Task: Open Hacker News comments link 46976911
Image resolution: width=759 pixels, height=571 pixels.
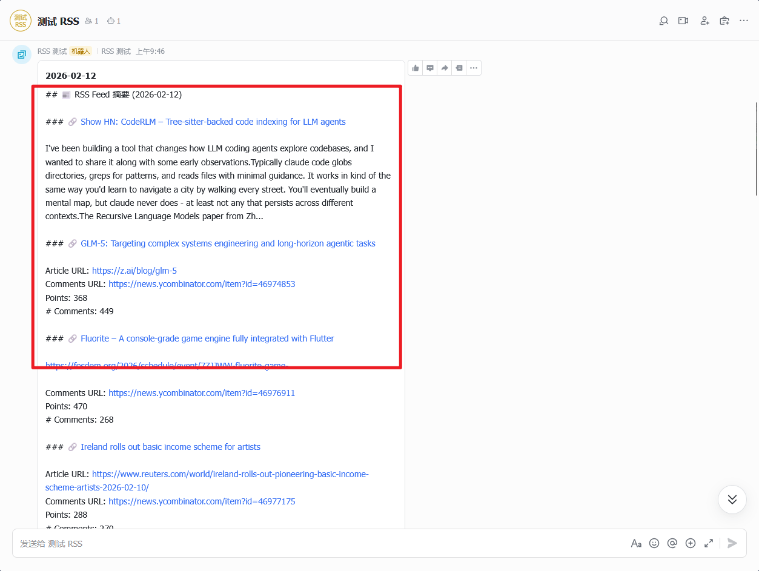Action: pos(202,393)
